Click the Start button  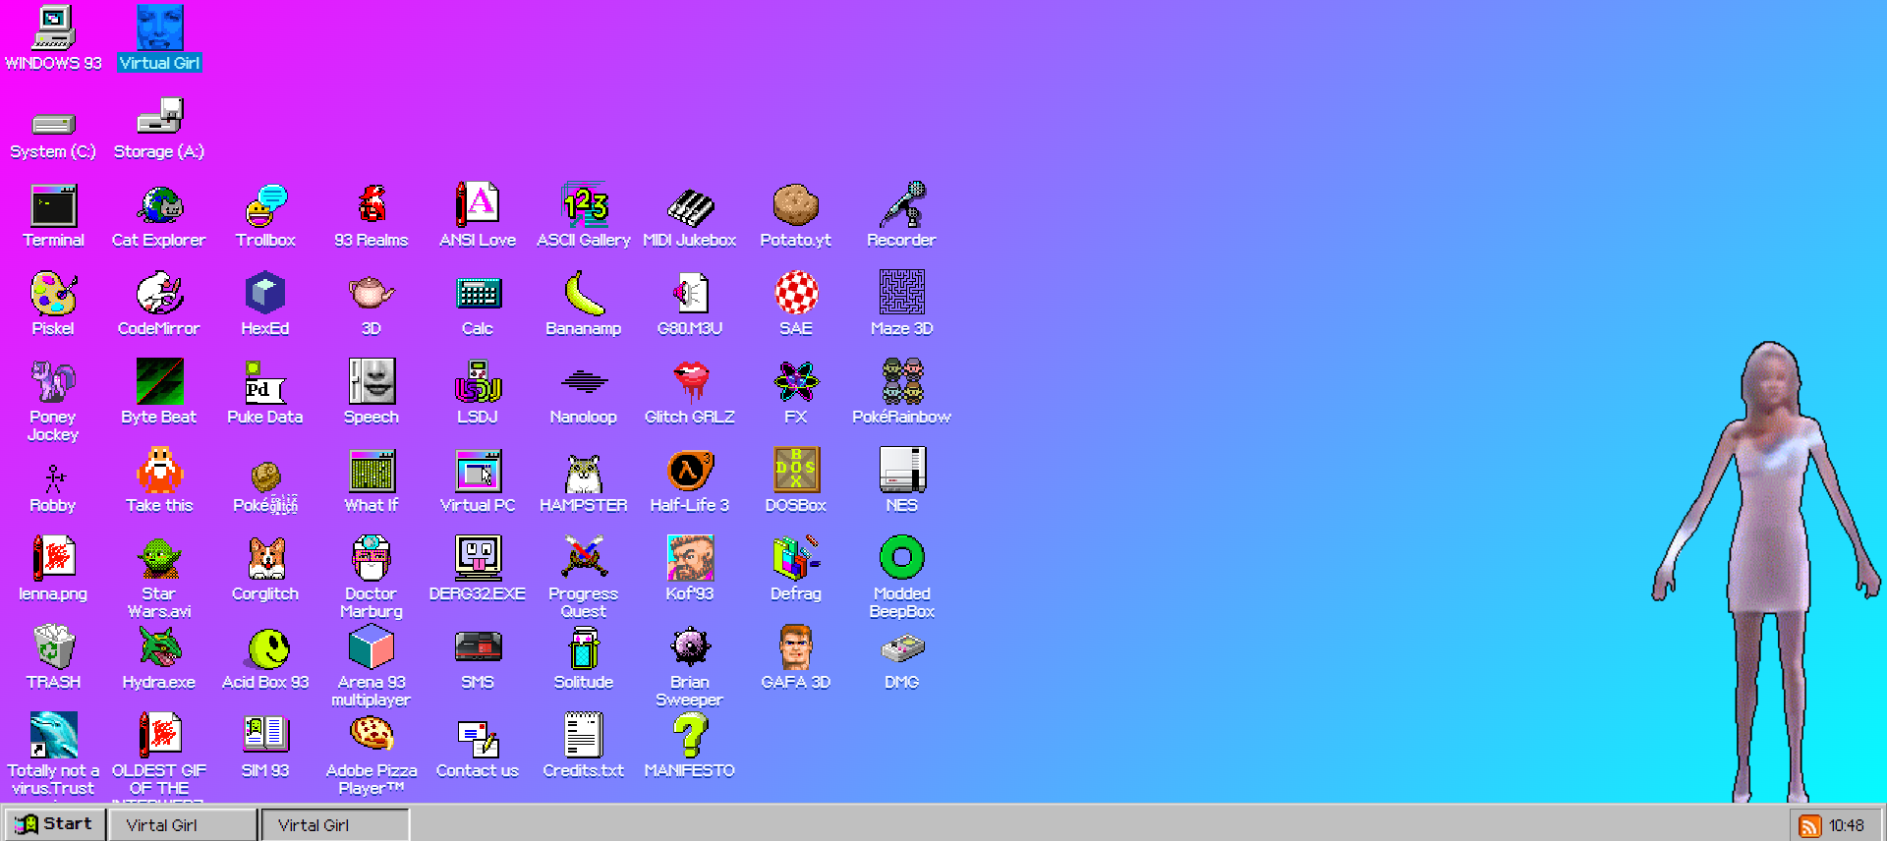click(54, 824)
